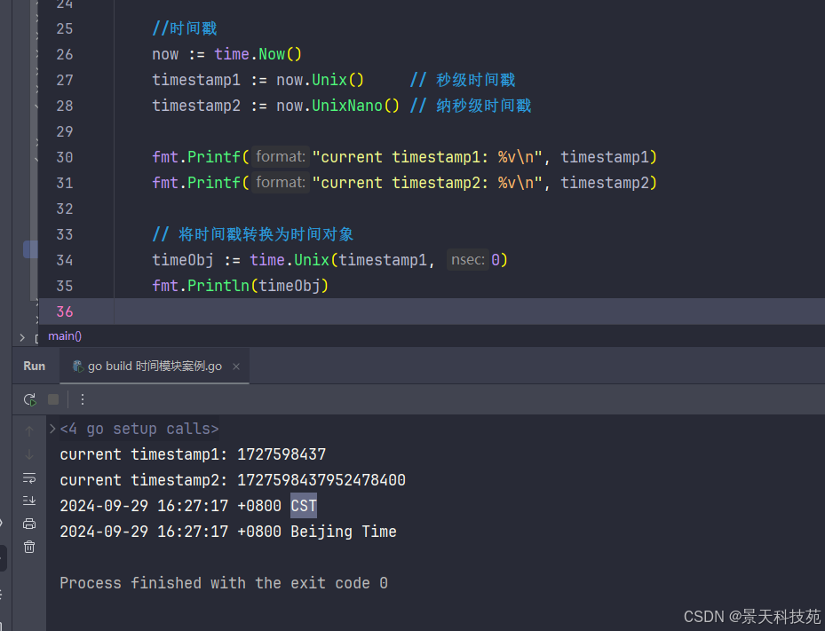Click line number 36 in the gutter

64,312
